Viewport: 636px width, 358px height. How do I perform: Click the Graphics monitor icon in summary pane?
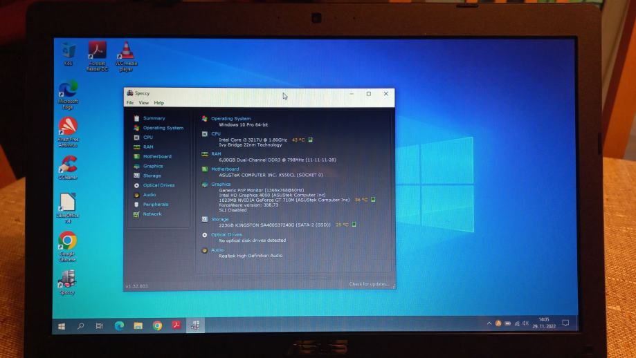click(204, 185)
